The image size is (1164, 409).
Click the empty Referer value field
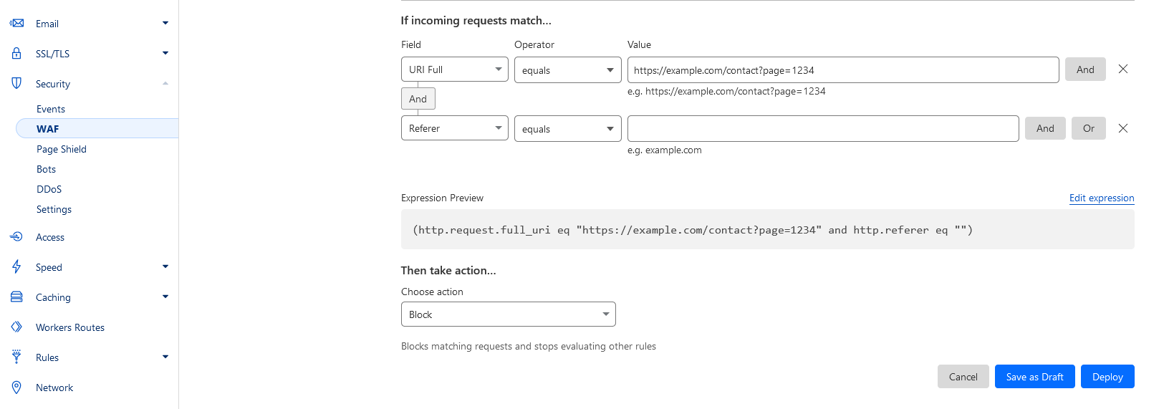click(x=822, y=129)
